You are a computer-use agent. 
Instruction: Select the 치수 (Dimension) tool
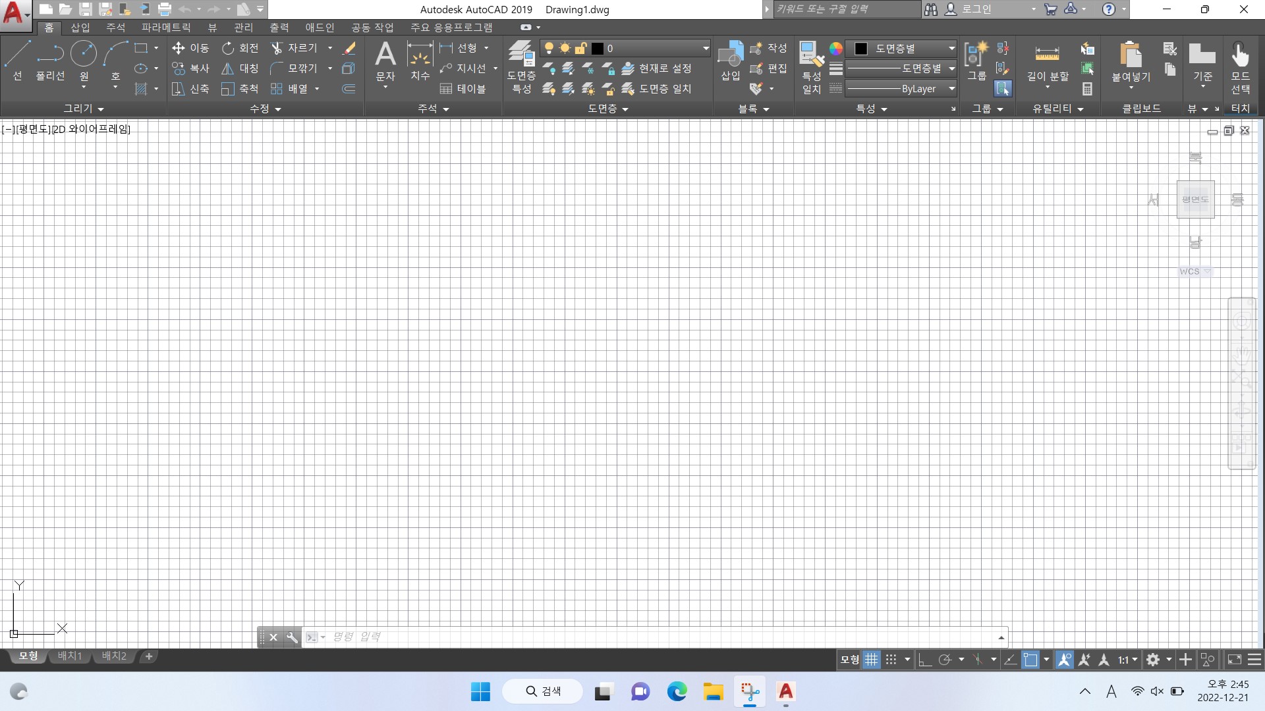pos(420,61)
